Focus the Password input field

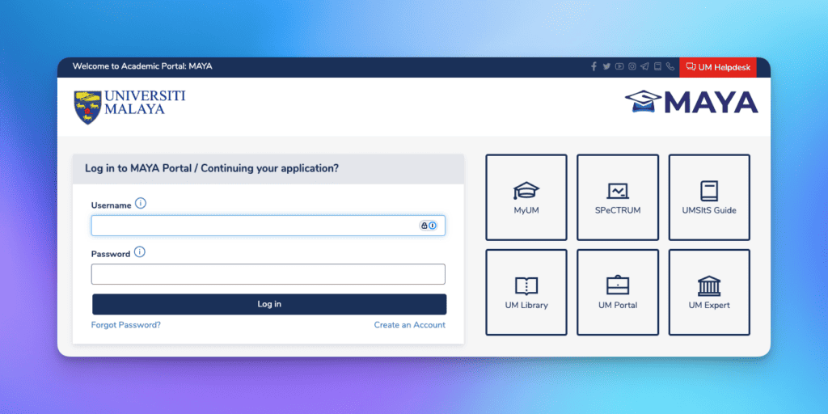268,274
